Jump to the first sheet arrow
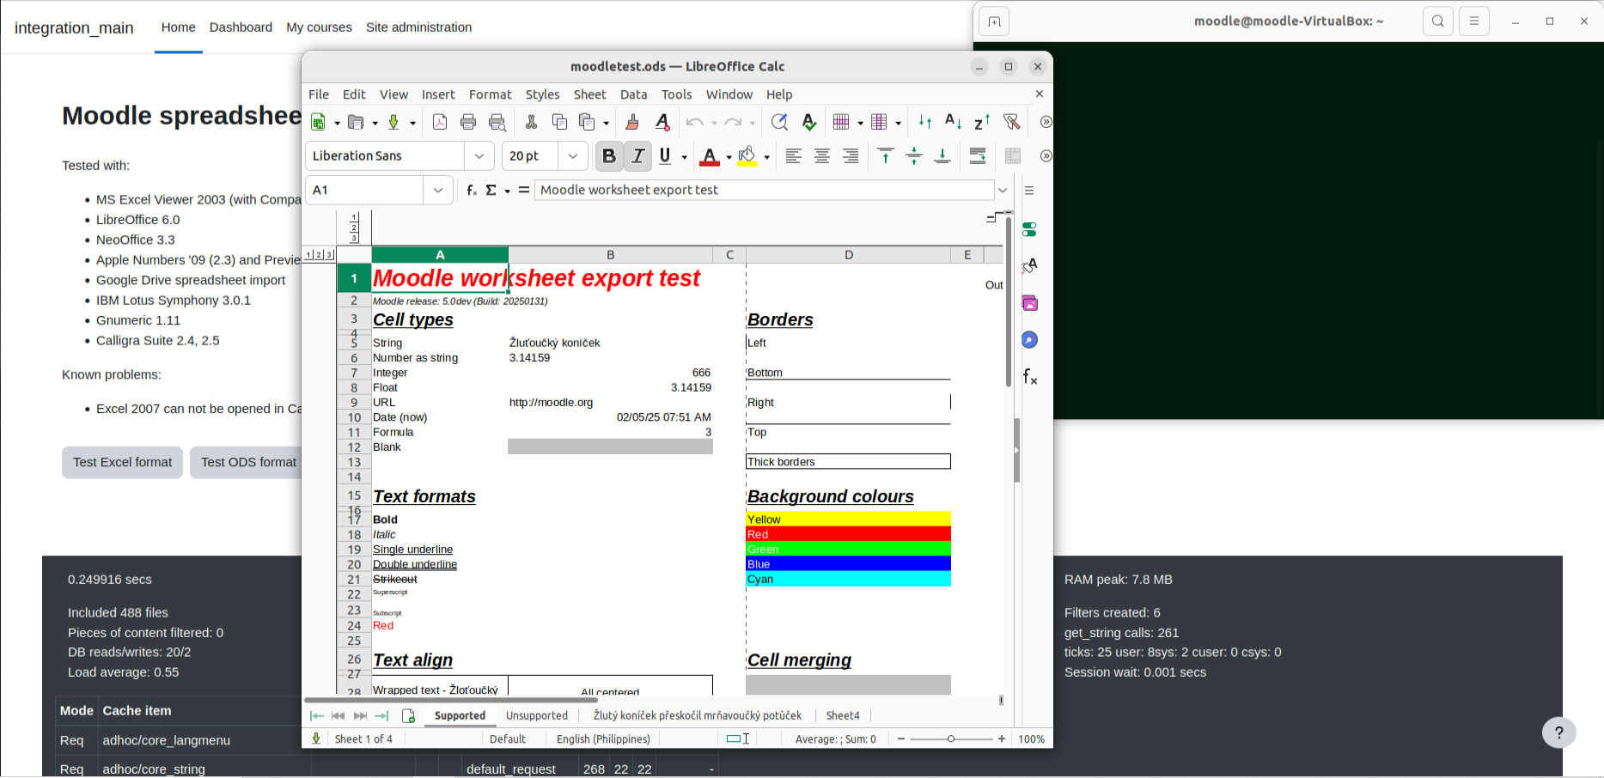 coord(317,715)
